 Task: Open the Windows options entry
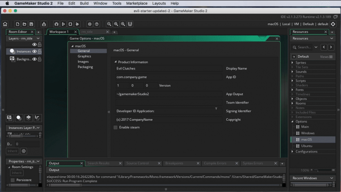tap(308, 133)
